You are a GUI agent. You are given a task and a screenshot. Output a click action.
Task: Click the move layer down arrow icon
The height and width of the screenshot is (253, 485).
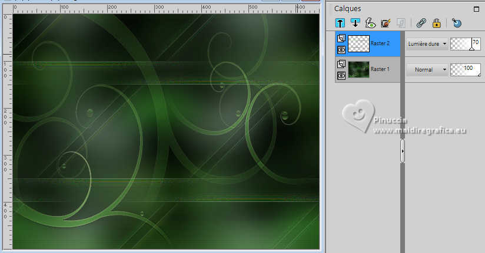click(355, 23)
